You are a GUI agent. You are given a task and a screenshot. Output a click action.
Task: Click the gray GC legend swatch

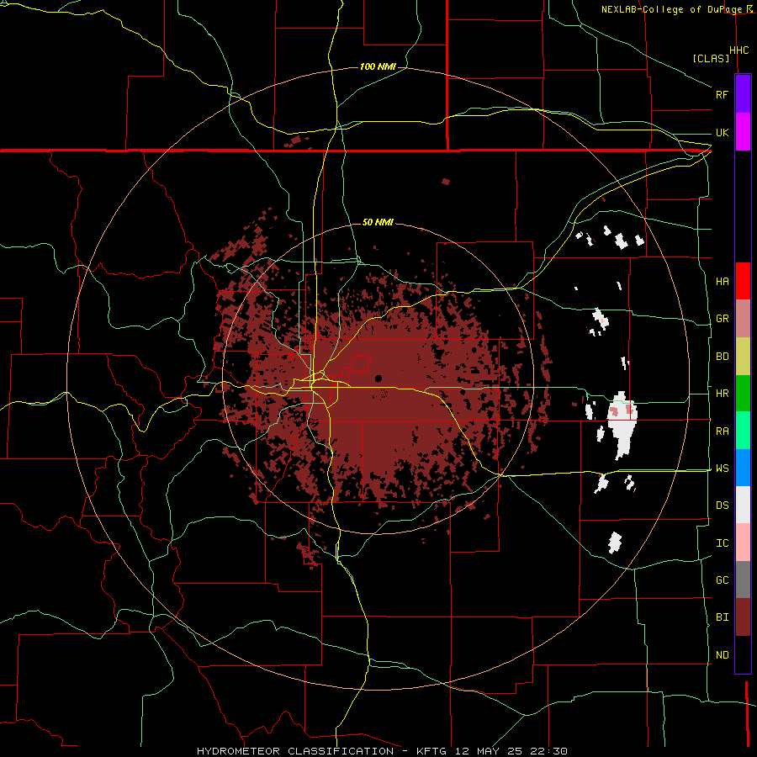743,580
